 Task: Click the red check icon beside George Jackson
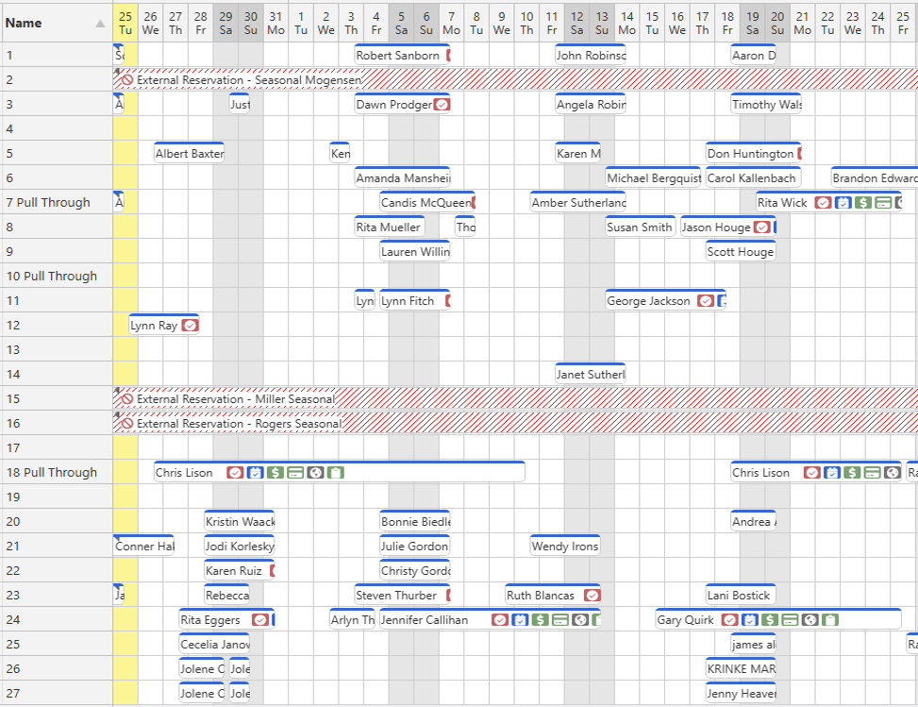pyautogui.click(x=706, y=301)
